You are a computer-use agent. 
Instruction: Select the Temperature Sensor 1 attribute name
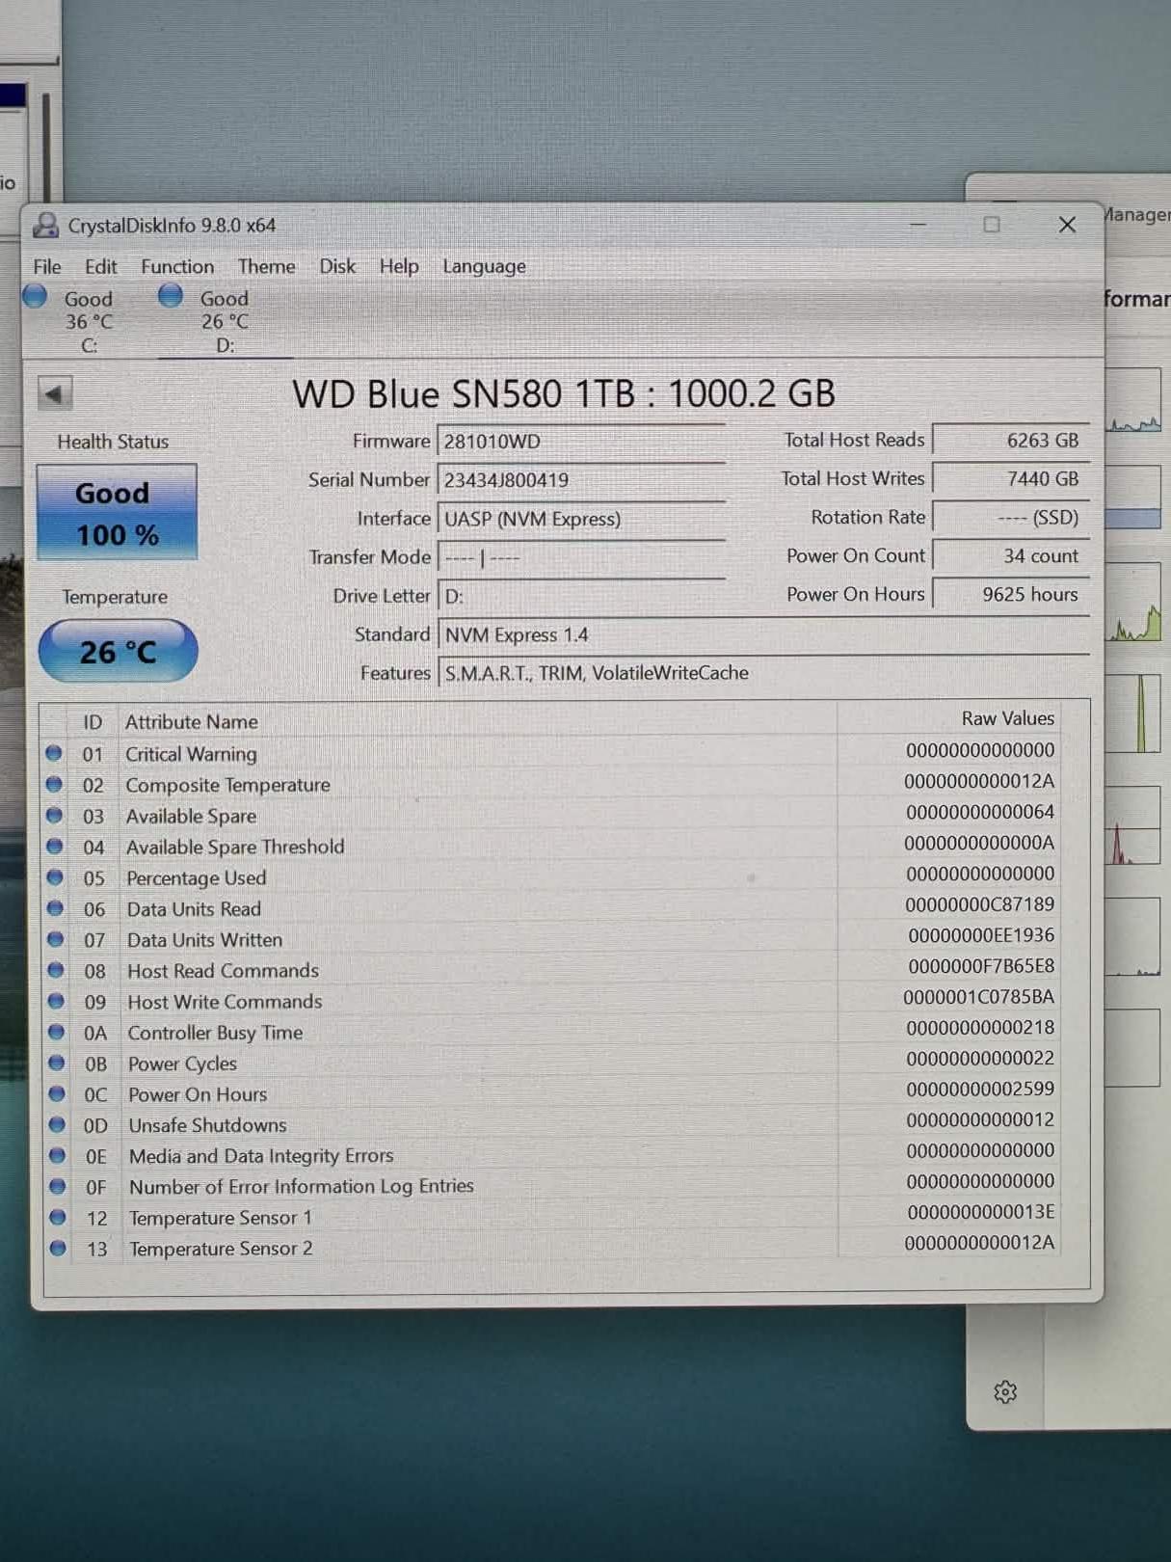point(221,1218)
